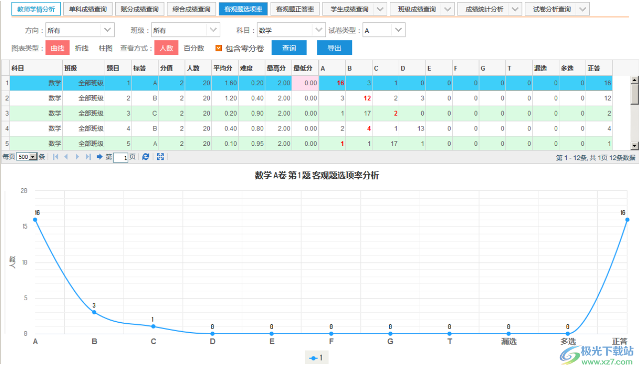The width and height of the screenshot is (639, 370).
Task: Click the chart data point at B
Action: [x=94, y=312]
